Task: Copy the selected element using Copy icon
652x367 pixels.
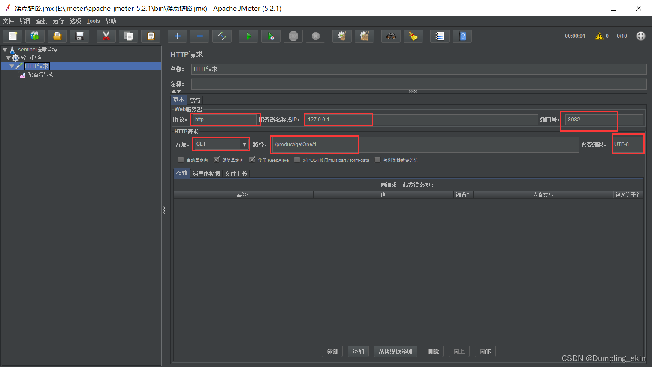Action: 128,36
